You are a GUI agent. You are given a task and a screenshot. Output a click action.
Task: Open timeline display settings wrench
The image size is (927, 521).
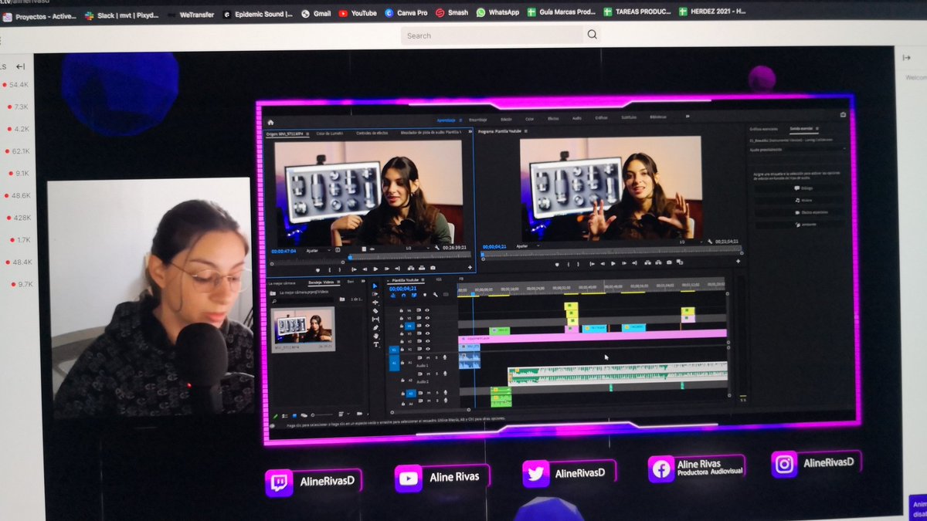(435, 295)
